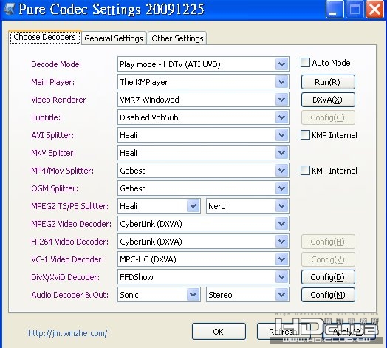Click the 'Subtitle:' label
Viewport: 387px width, 348px height.
coord(46,117)
